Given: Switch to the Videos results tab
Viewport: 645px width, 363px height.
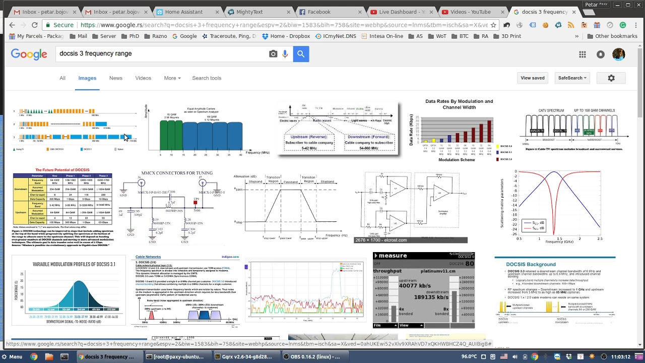Looking at the screenshot, I should click(x=143, y=78).
